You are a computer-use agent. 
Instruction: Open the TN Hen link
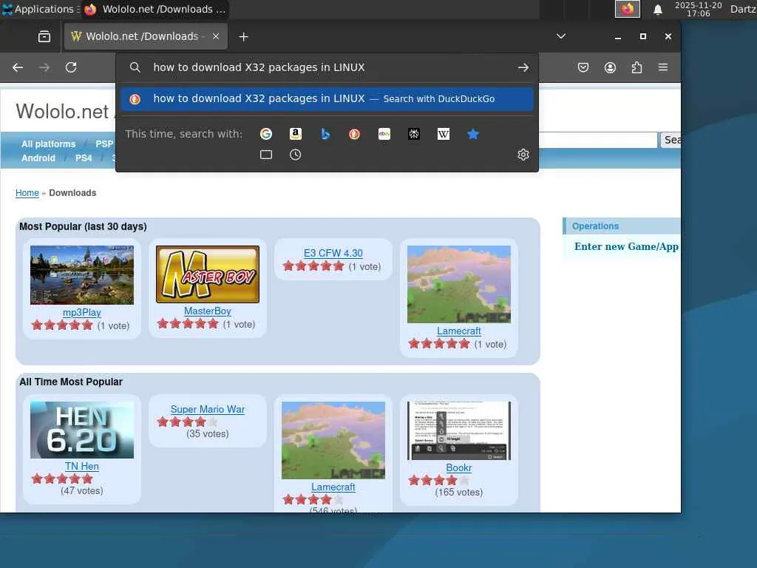[x=81, y=466]
